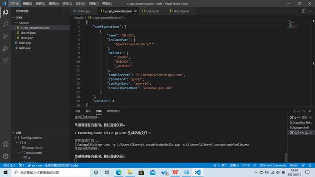Click the feedback icon in status bar
315x177 pixels.
(x=303, y=165)
